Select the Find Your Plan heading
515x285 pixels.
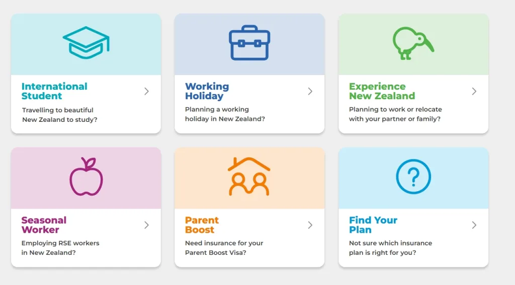pos(373,225)
